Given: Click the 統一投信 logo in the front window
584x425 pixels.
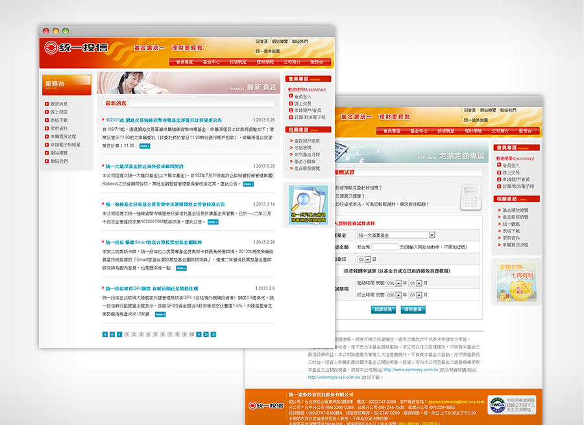Looking at the screenshot, I should point(76,47).
